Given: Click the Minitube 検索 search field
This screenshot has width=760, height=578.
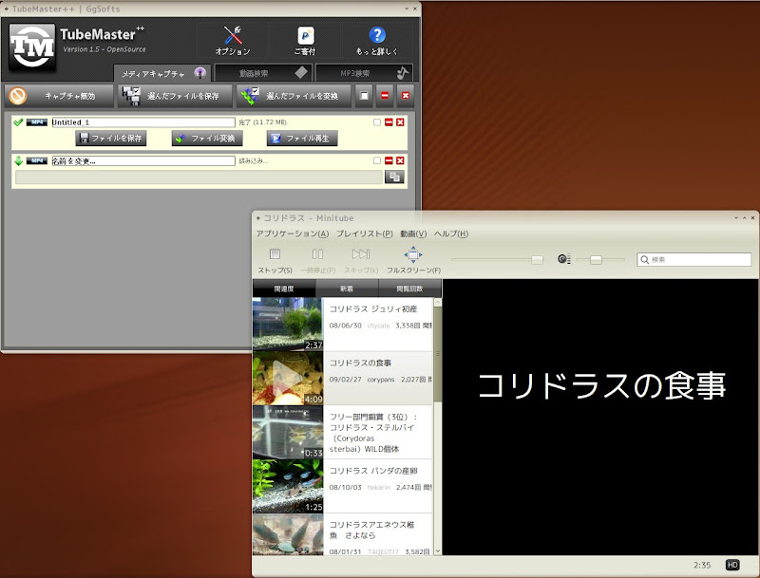Looking at the screenshot, I should (x=694, y=259).
